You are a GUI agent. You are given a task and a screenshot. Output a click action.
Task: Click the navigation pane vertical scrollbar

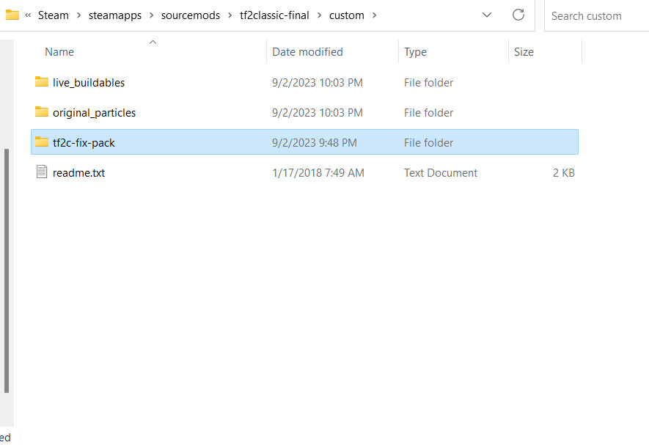tap(6, 271)
